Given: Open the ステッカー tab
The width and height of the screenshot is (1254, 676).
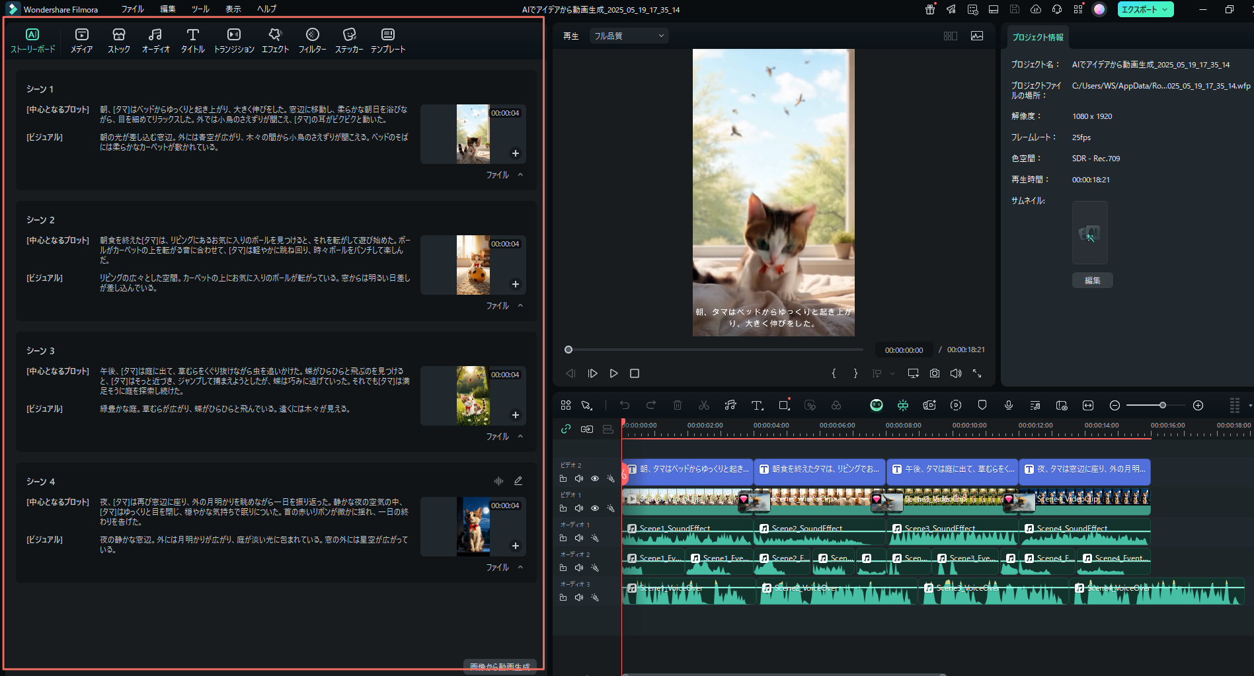Looking at the screenshot, I should [349, 40].
